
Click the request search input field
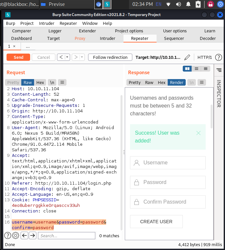pos(66,236)
